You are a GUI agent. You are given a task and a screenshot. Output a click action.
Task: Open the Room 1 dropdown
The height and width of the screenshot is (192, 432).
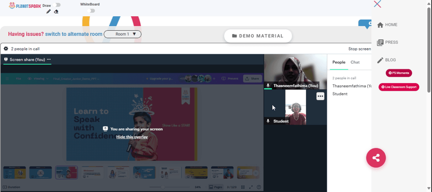[123, 34]
